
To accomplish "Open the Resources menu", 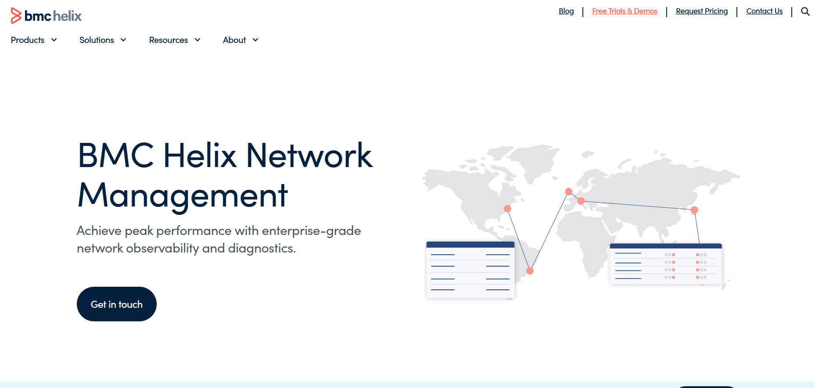I will click(169, 40).
